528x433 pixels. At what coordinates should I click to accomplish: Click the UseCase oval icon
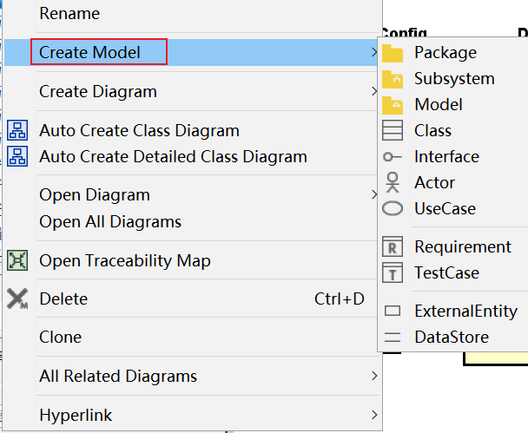393,209
